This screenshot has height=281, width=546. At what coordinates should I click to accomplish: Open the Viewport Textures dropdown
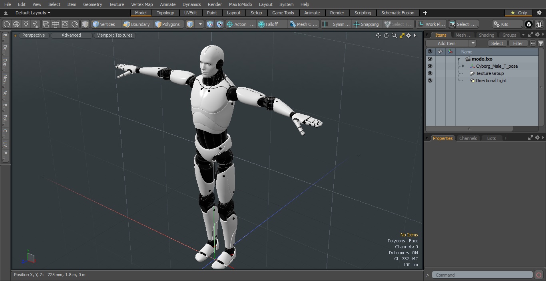pos(115,35)
